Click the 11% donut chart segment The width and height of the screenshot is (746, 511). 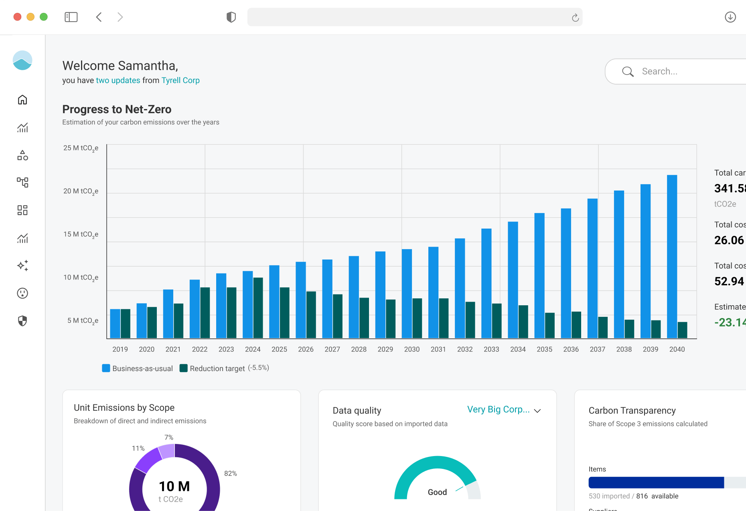[x=148, y=460]
